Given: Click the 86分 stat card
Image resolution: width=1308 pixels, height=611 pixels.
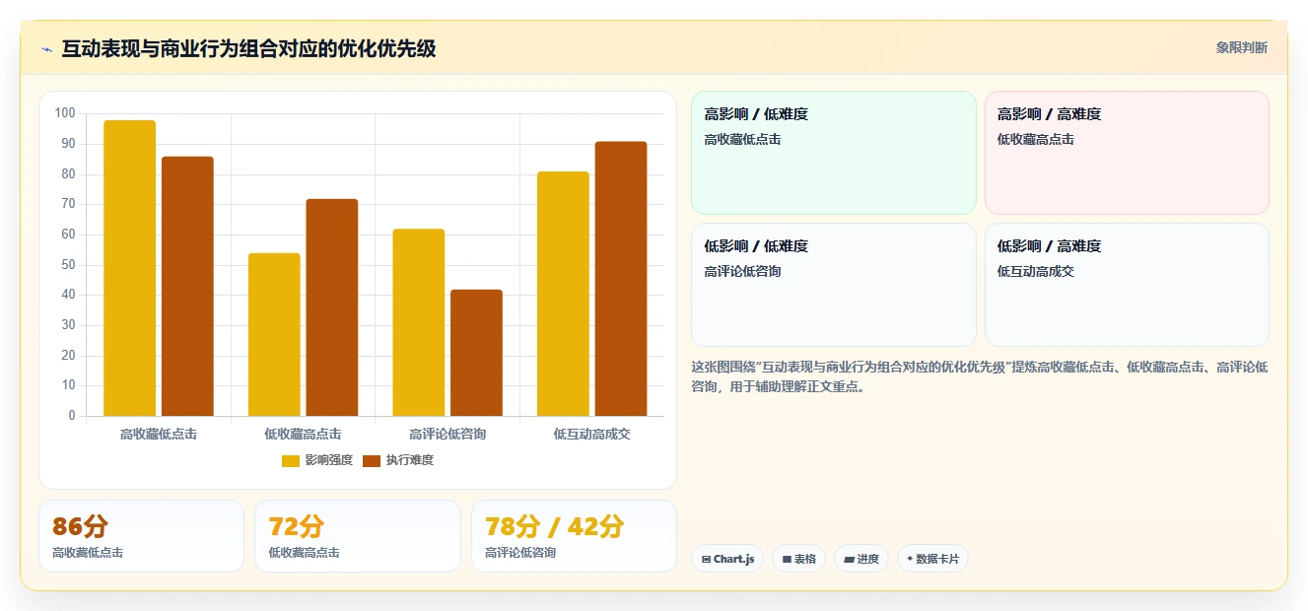Looking at the screenshot, I should coord(141,536).
